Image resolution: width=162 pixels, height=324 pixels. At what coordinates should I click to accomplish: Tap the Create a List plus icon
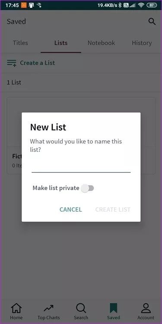pos(12,63)
